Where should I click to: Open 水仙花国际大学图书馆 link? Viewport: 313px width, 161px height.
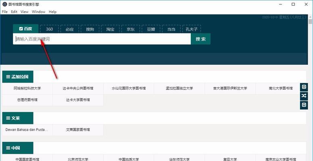click(129, 88)
